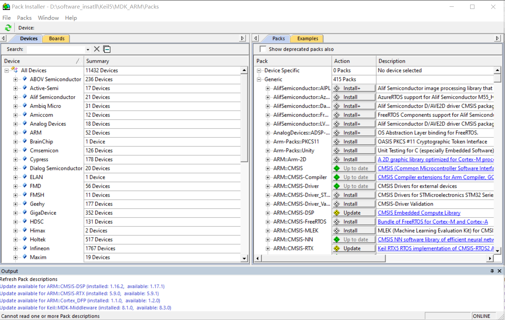This screenshot has width=505, height=320.
Task: Expand the ABOV Semiconductor vendor node
Action: coord(15,79)
